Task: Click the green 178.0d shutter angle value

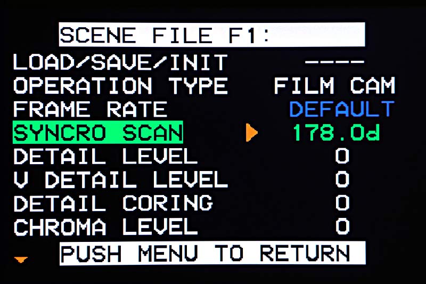Action: 335,133
